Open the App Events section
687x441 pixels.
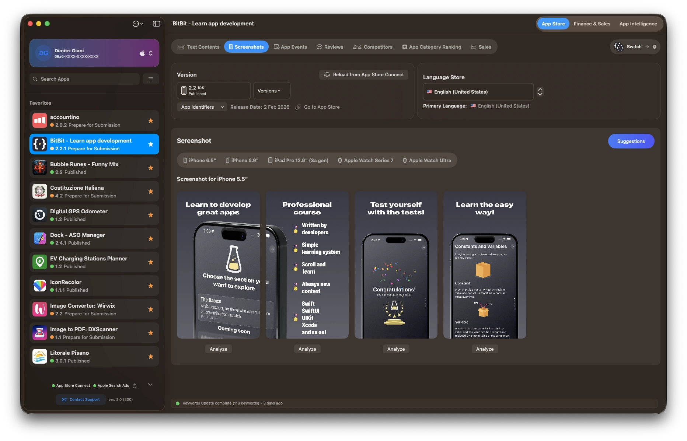point(290,47)
